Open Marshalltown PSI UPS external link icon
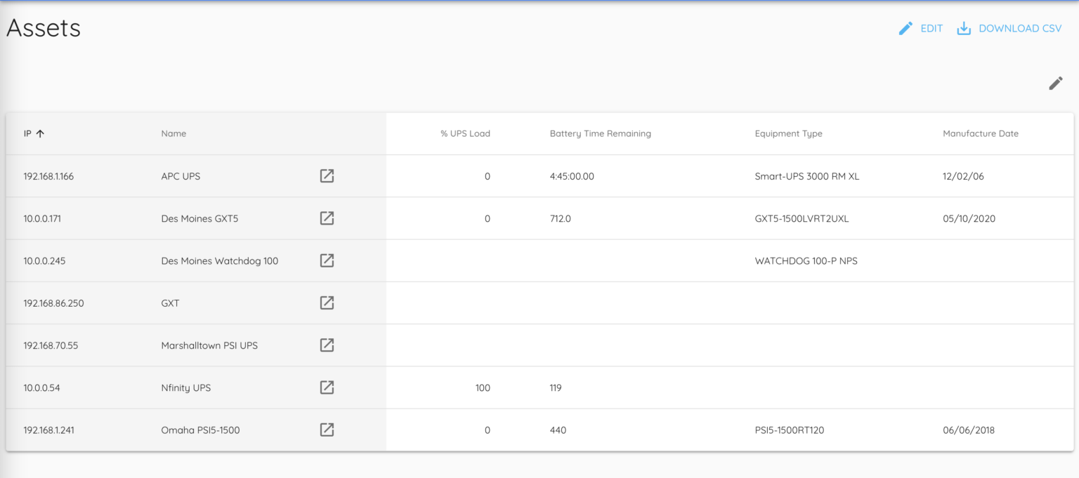1079x478 pixels. coord(327,345)
